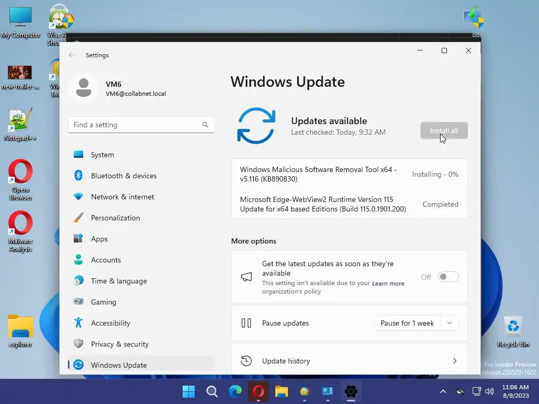Select the Recycle Bin desktop icon

coord(513,331)
